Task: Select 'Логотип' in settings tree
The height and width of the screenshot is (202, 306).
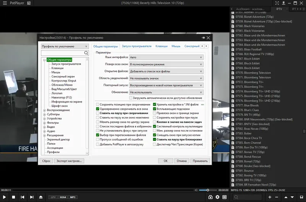Action: point(57,93)
